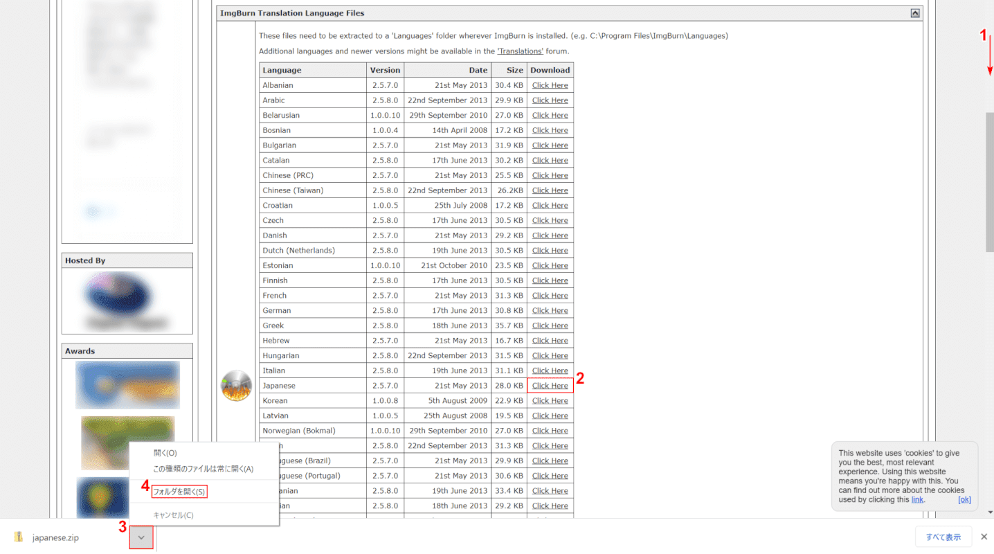Close the downloads bar
The width and height of the screenshot is (994, 554).
[x=984, y=537]
